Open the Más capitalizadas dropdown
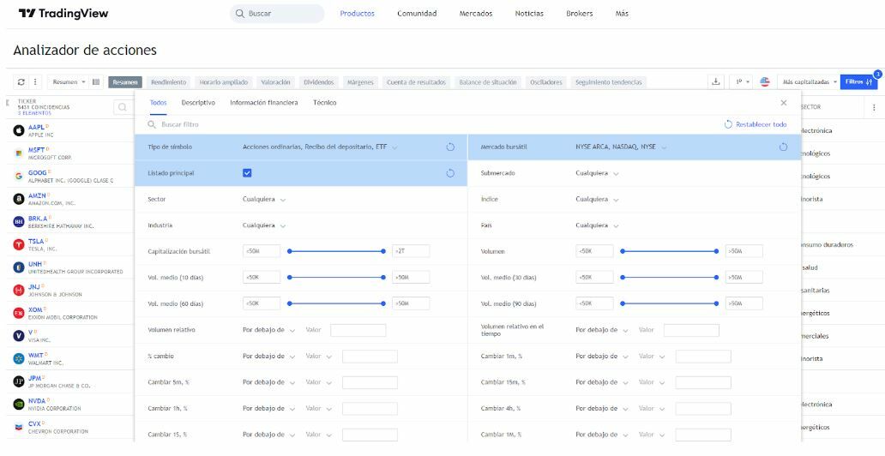Image resolution: width=885 pixels, height=456 pixels. tap(810, 82)
